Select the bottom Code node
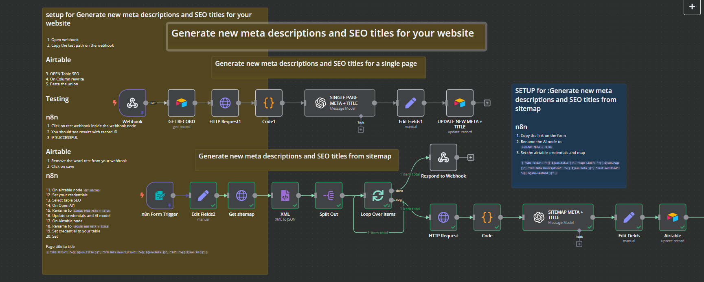704x282 pixels. [x=487, y=217]
